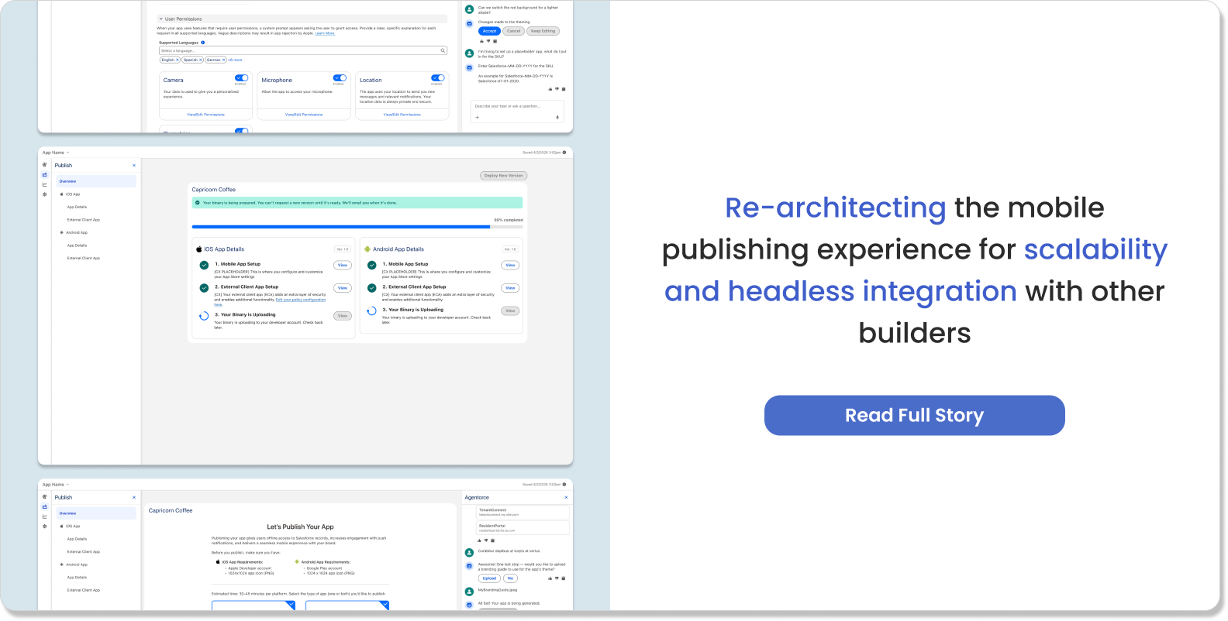This screenshot has width=1228, height=621.
Task: Close the Agentforce panel
Action: coord(566,497)
